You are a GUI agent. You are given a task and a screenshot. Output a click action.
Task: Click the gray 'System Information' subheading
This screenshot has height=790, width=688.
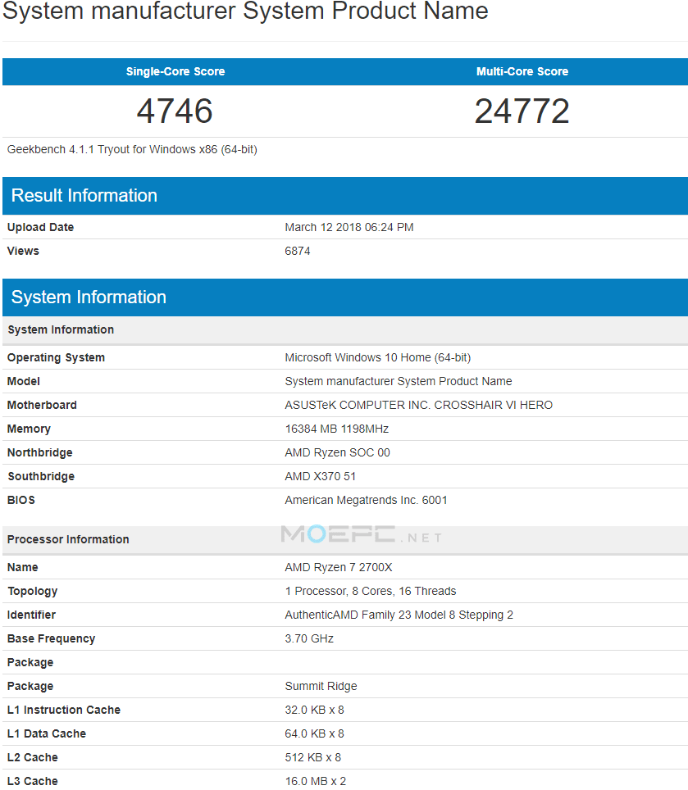point(61,329)
